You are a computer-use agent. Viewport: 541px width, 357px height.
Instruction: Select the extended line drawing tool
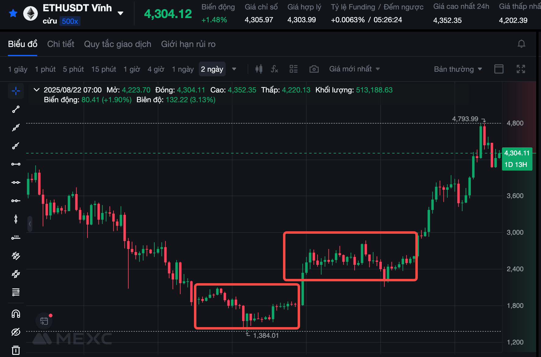(x=16, y=128)
